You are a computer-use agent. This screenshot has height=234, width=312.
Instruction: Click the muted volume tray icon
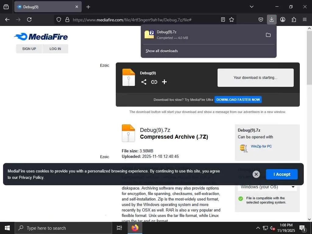(x=272, y=228)
